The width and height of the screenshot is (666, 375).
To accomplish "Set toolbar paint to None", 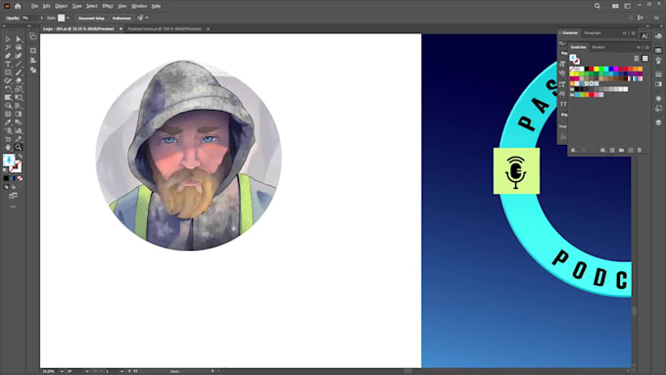I will coord(20,178).
